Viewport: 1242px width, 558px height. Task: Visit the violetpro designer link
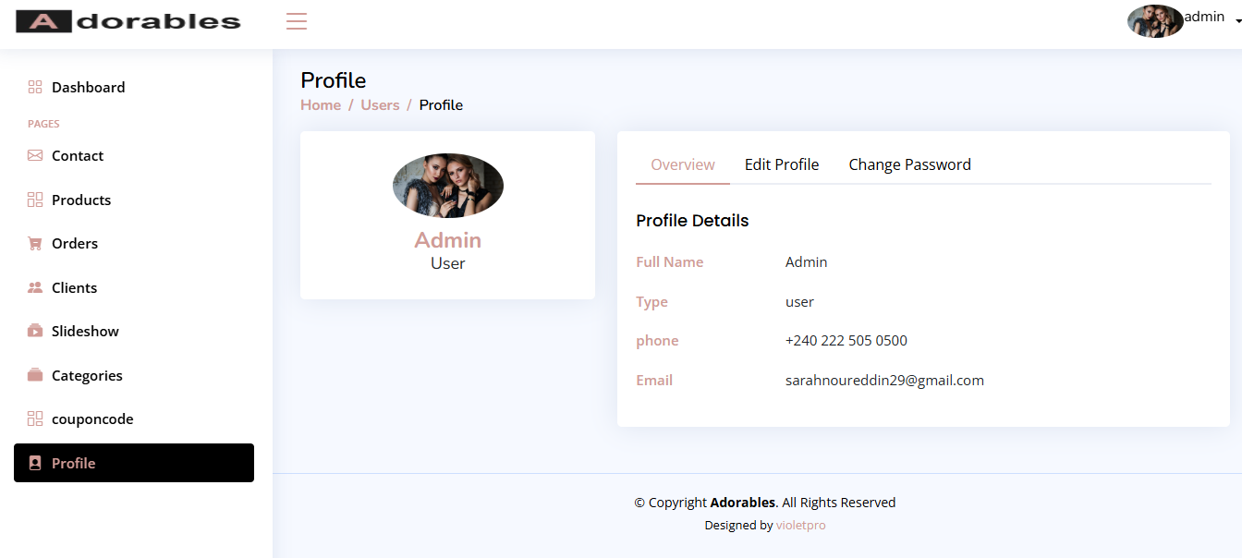(x=800, y=525)
